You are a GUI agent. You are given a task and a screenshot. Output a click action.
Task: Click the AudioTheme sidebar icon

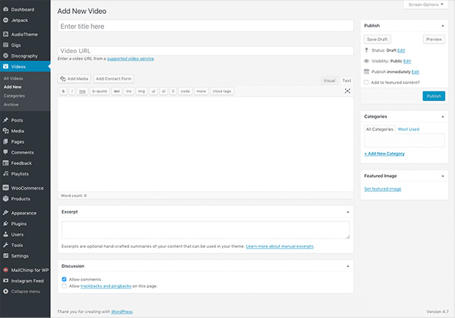(5, 34)
